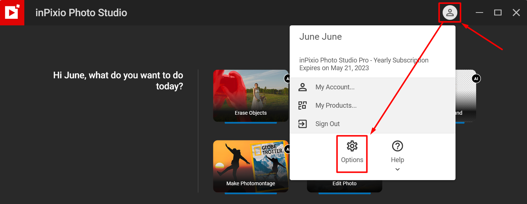
Task: Click the red inPixio logo
Action: tap(12, 13)
